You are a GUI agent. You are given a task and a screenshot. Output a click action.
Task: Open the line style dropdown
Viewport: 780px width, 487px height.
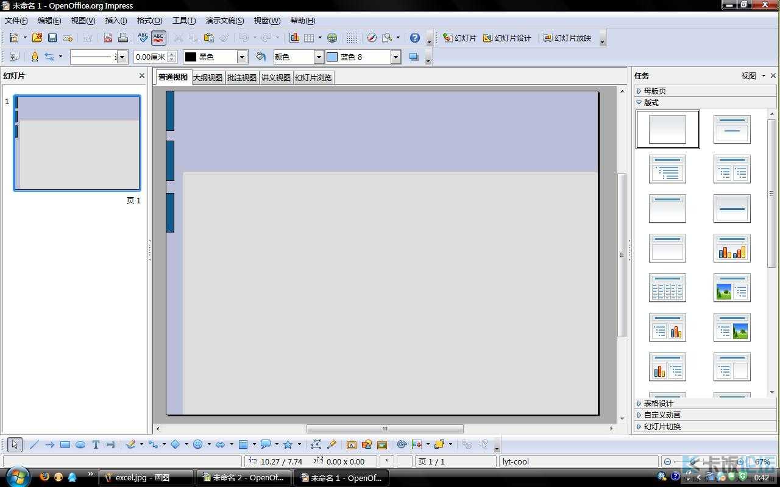[122, 57]
